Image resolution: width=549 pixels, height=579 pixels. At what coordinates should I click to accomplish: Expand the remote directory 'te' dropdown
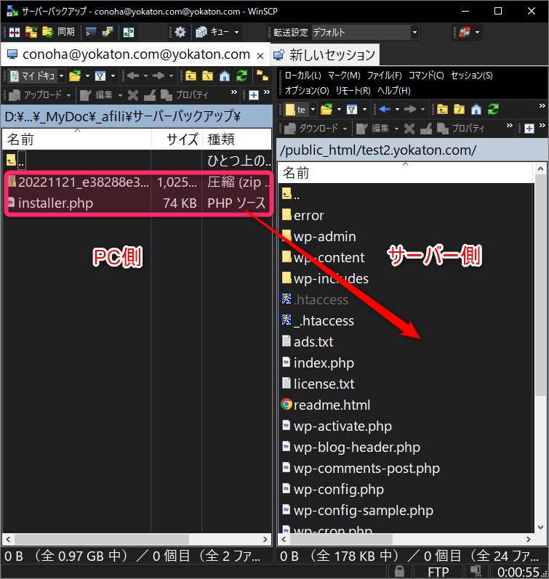pos(313,109)
